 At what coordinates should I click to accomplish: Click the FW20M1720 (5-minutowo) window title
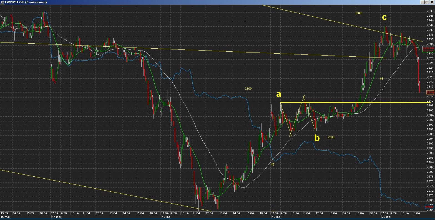(26, 2)
